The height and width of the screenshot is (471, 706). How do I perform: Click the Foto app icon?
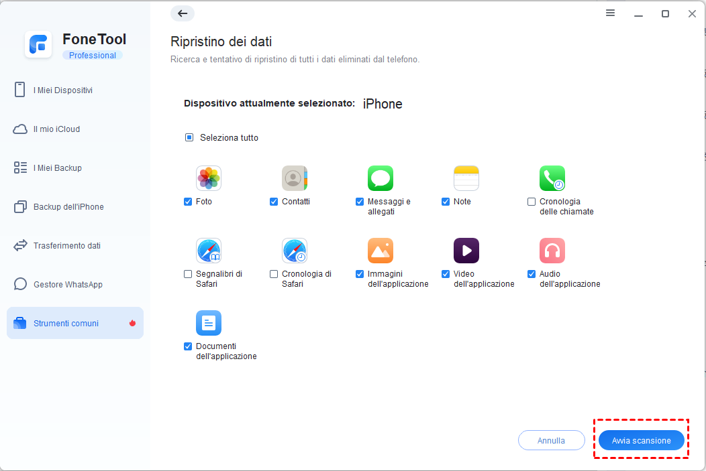click(x=209, y=178)
